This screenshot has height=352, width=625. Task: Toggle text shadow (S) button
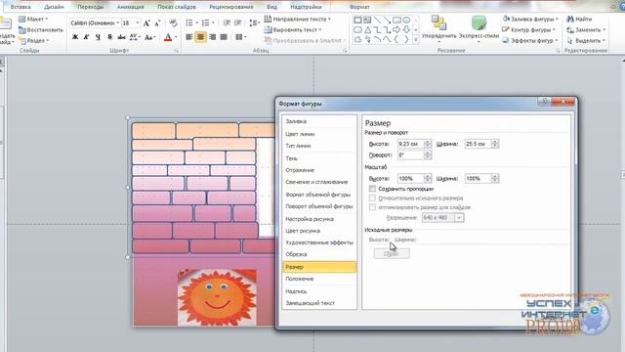pos(109,37)
